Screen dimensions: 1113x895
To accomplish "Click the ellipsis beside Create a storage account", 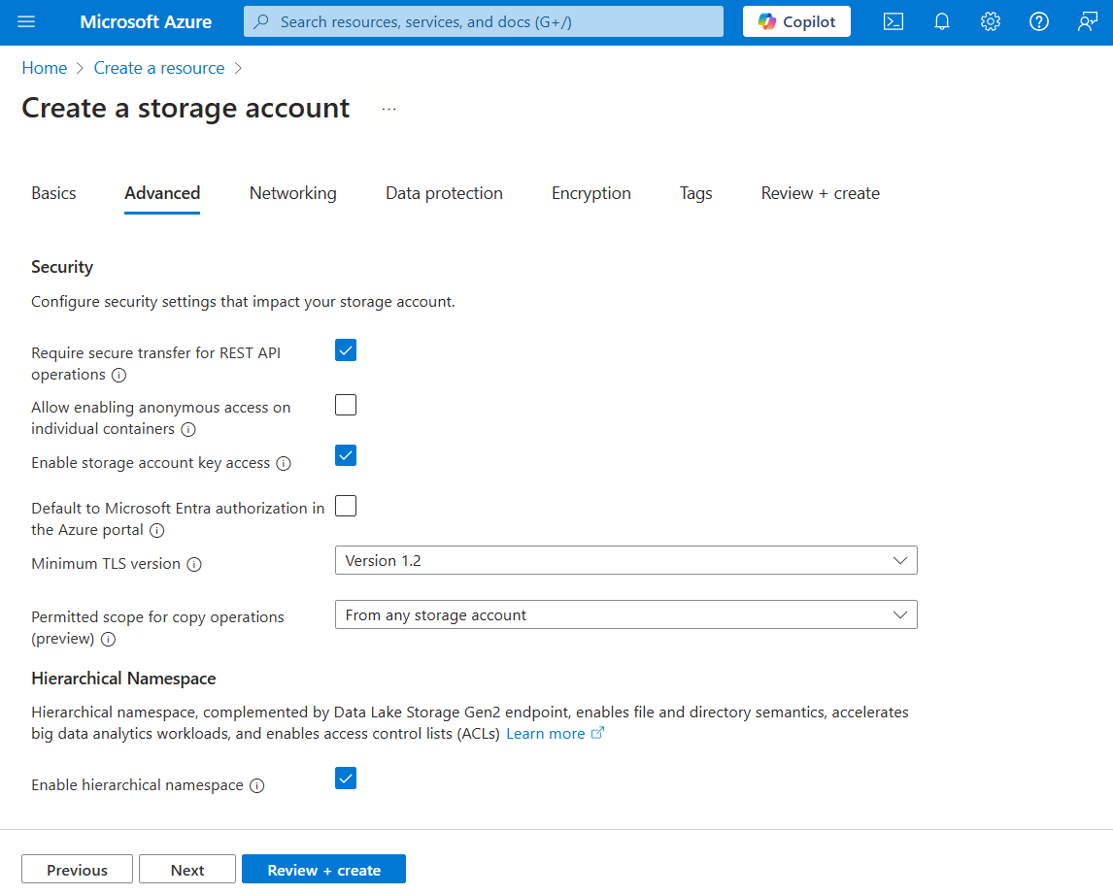I will tap(389, 110).
